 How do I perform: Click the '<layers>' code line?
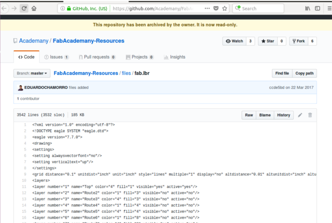41,181
